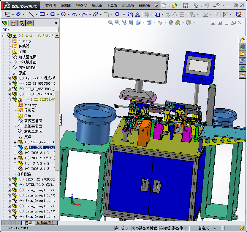
Task: Select the 前视基准面 plane under a1
Action: pos(27,57)
